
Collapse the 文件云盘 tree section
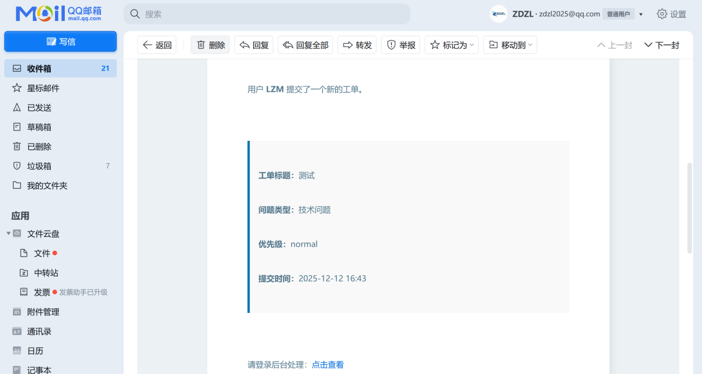[x=9, y=234]
